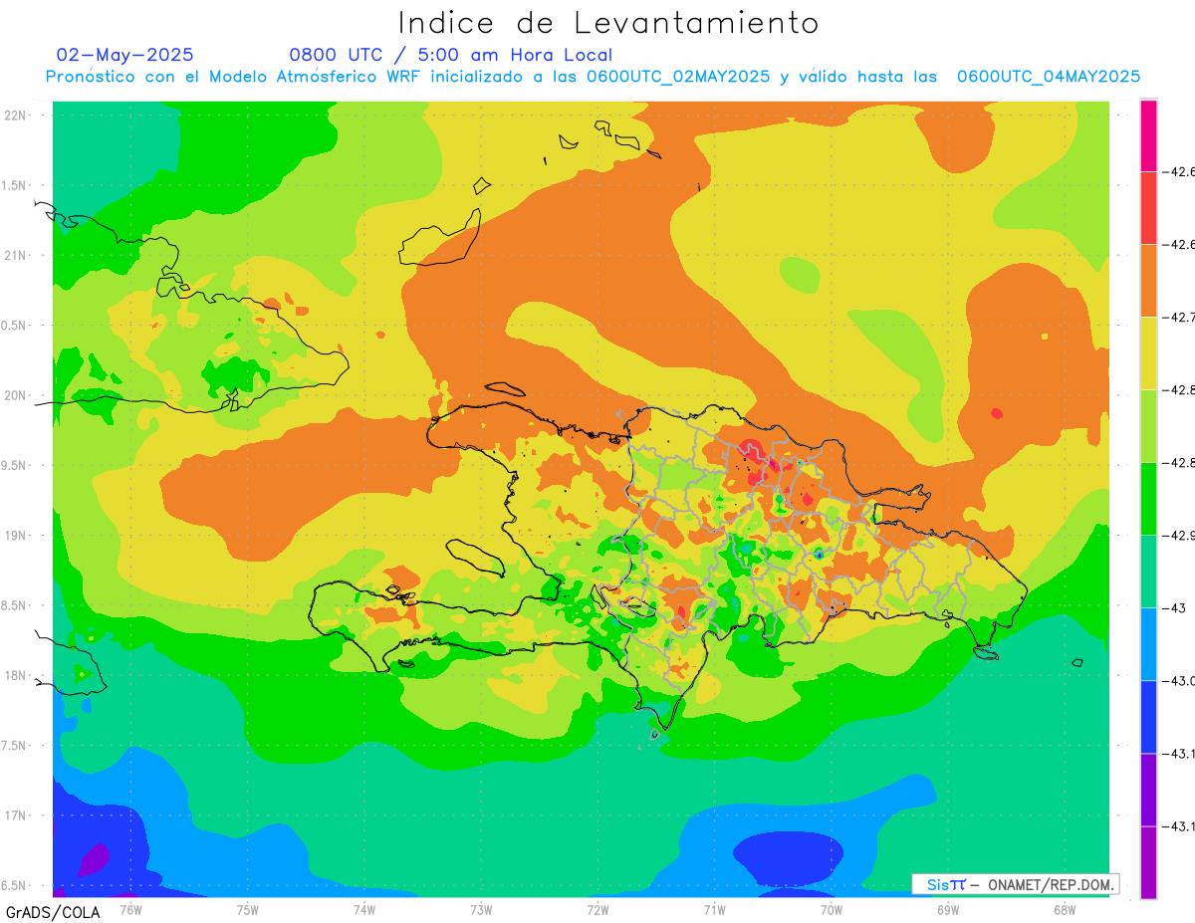Click the title 'Indice de Levantamiento'
The width and height of the screenshot is (1195, 923).
[608, 22]
